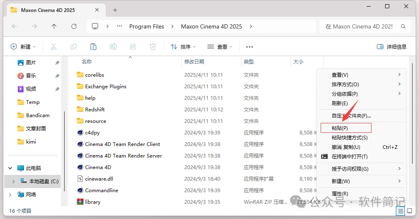Image resolution: width=419 pixels, height=219 pixels.
Task: Choose Properties(R) in context menu
Action: (362, 194)
